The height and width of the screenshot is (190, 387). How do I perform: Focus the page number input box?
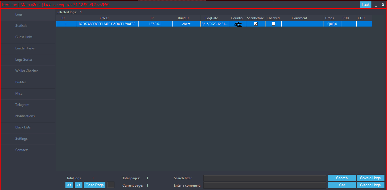[111, 185]
